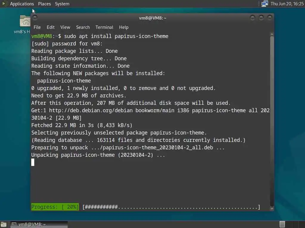
Task: Click the 'Reading package lists... Done' line
Action: click(74, 51)
